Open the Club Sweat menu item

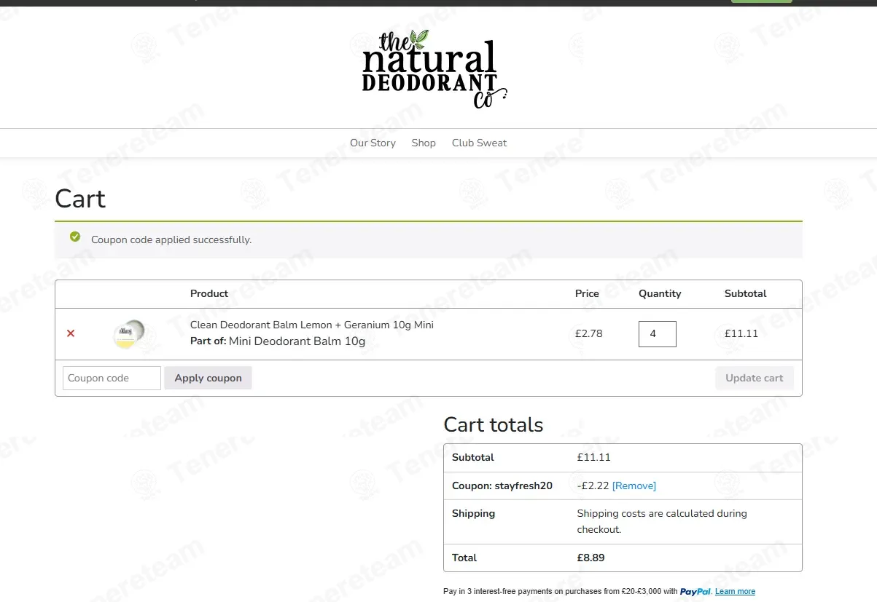479,143
